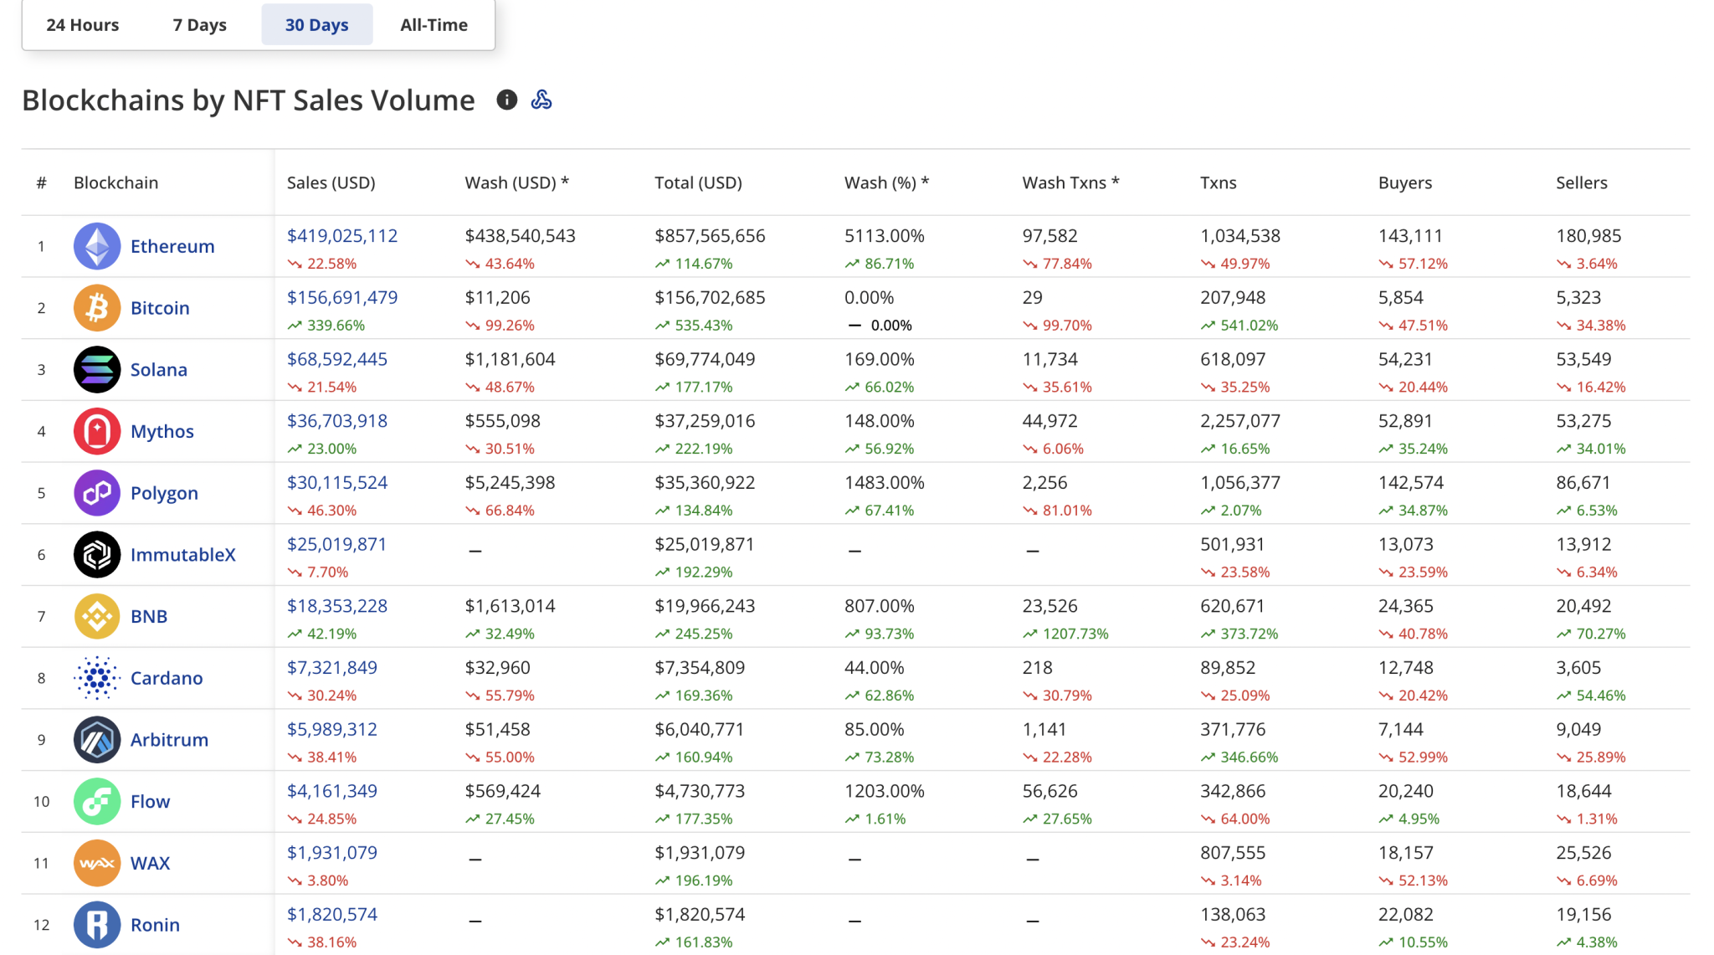This screenshot has height=955, width=1714.
Task: Open the WAX blockchain link
Action: click(151, 863)
